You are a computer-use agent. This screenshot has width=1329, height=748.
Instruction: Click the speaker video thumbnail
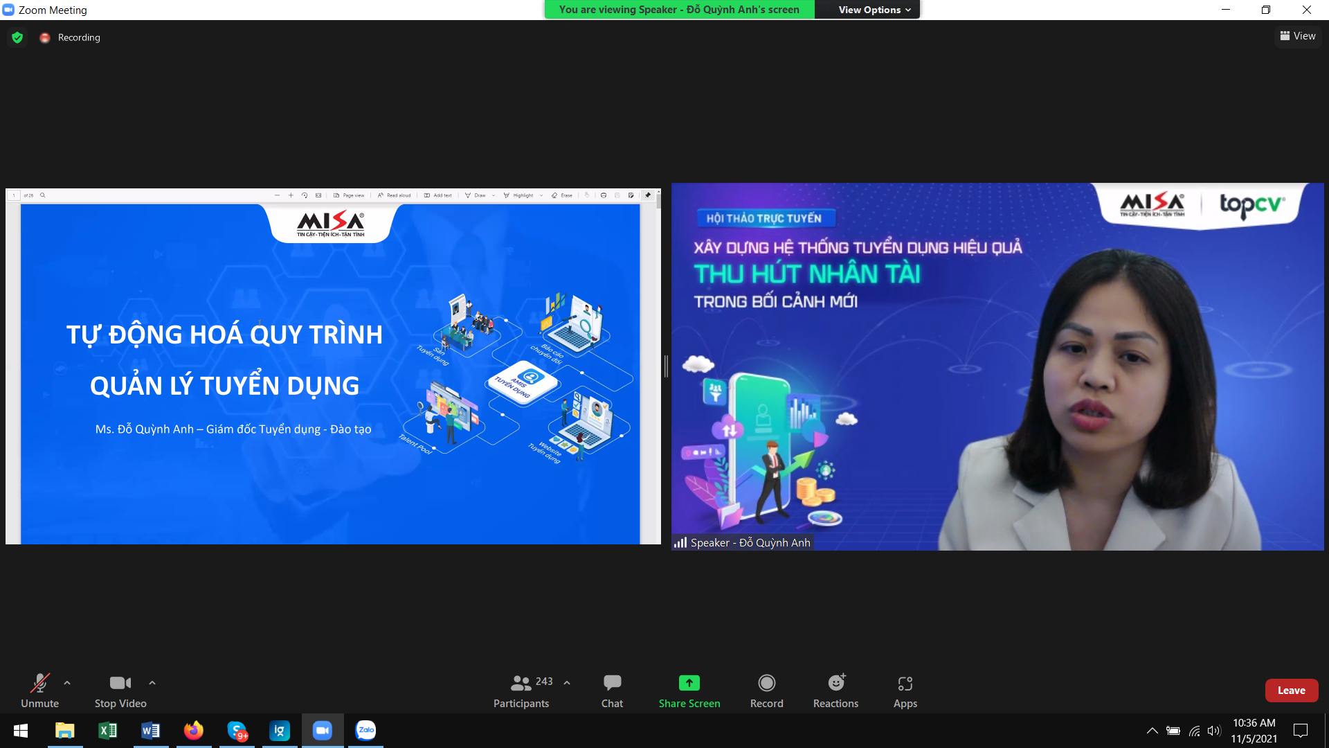coord(997,366)
